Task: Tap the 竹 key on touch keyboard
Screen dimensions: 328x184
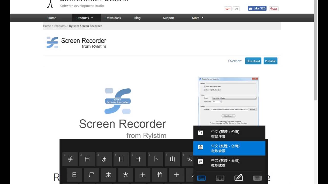Action: point(159,175)
